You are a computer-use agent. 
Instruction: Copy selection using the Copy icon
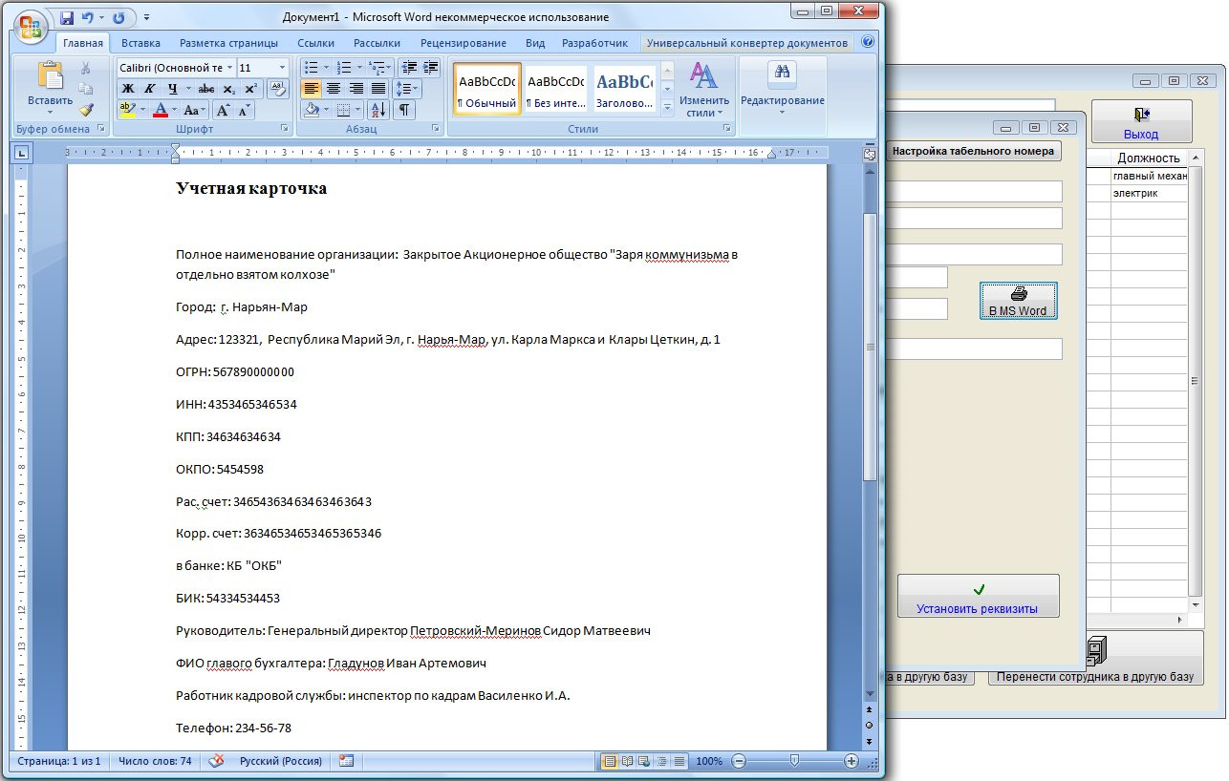86,89
